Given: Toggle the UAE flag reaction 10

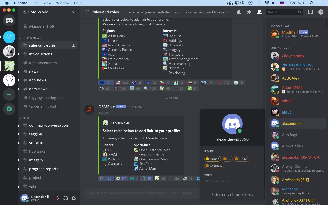Looking at the screenshot, I should [x=192, y=83].
